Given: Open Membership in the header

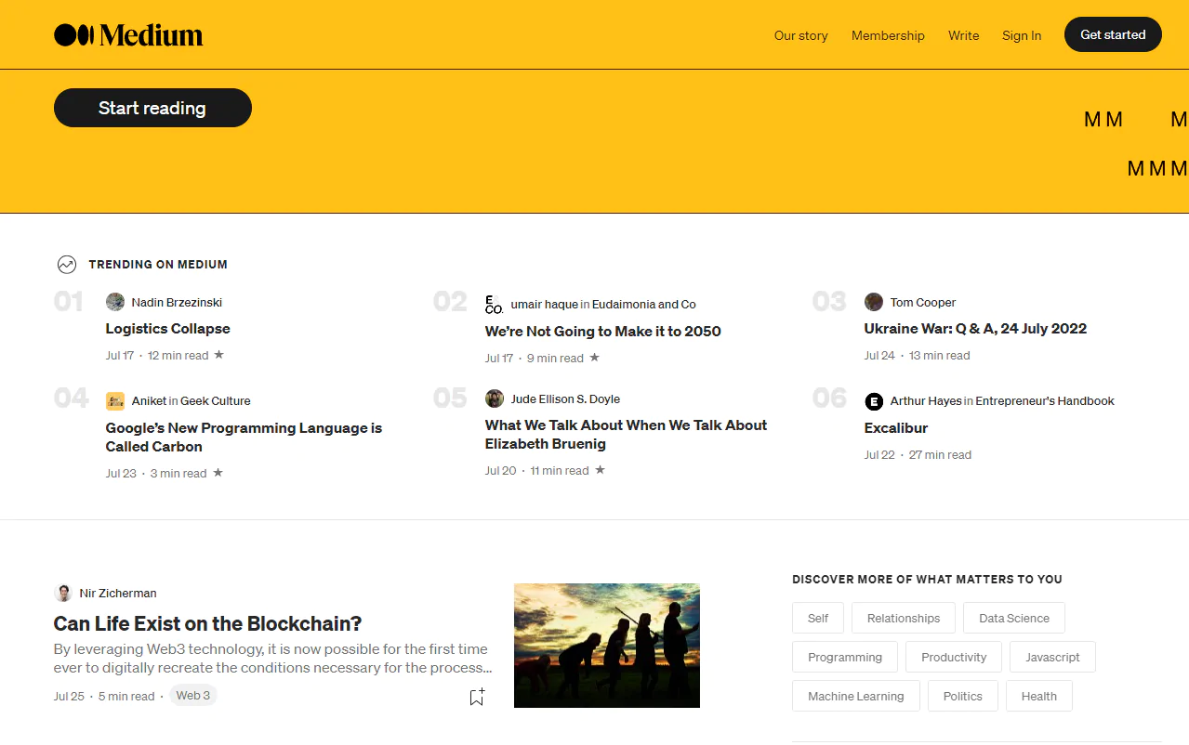Looking at the screenshot, I should pyautogui.click(x=888, y=35).
